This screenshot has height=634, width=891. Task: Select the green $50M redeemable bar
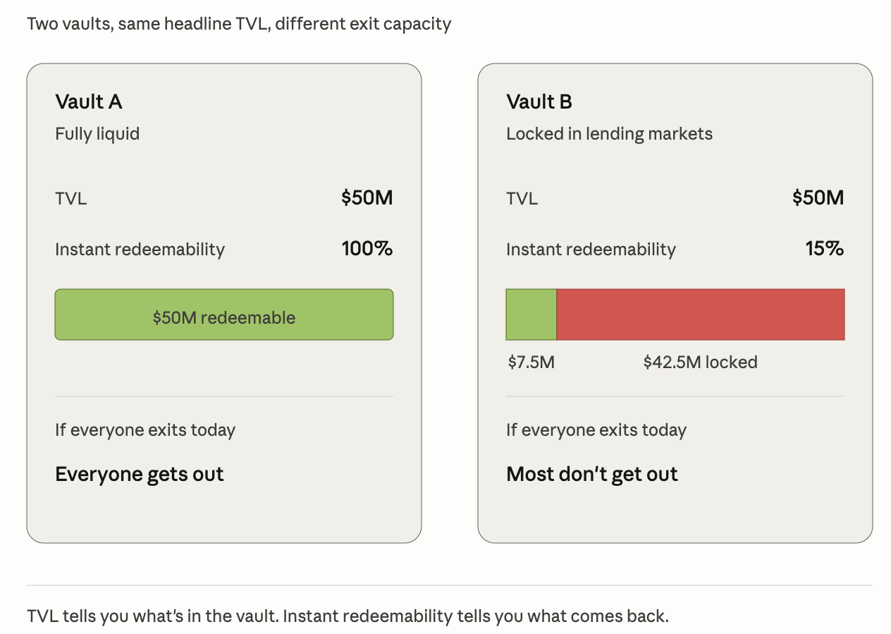(224, 315)
